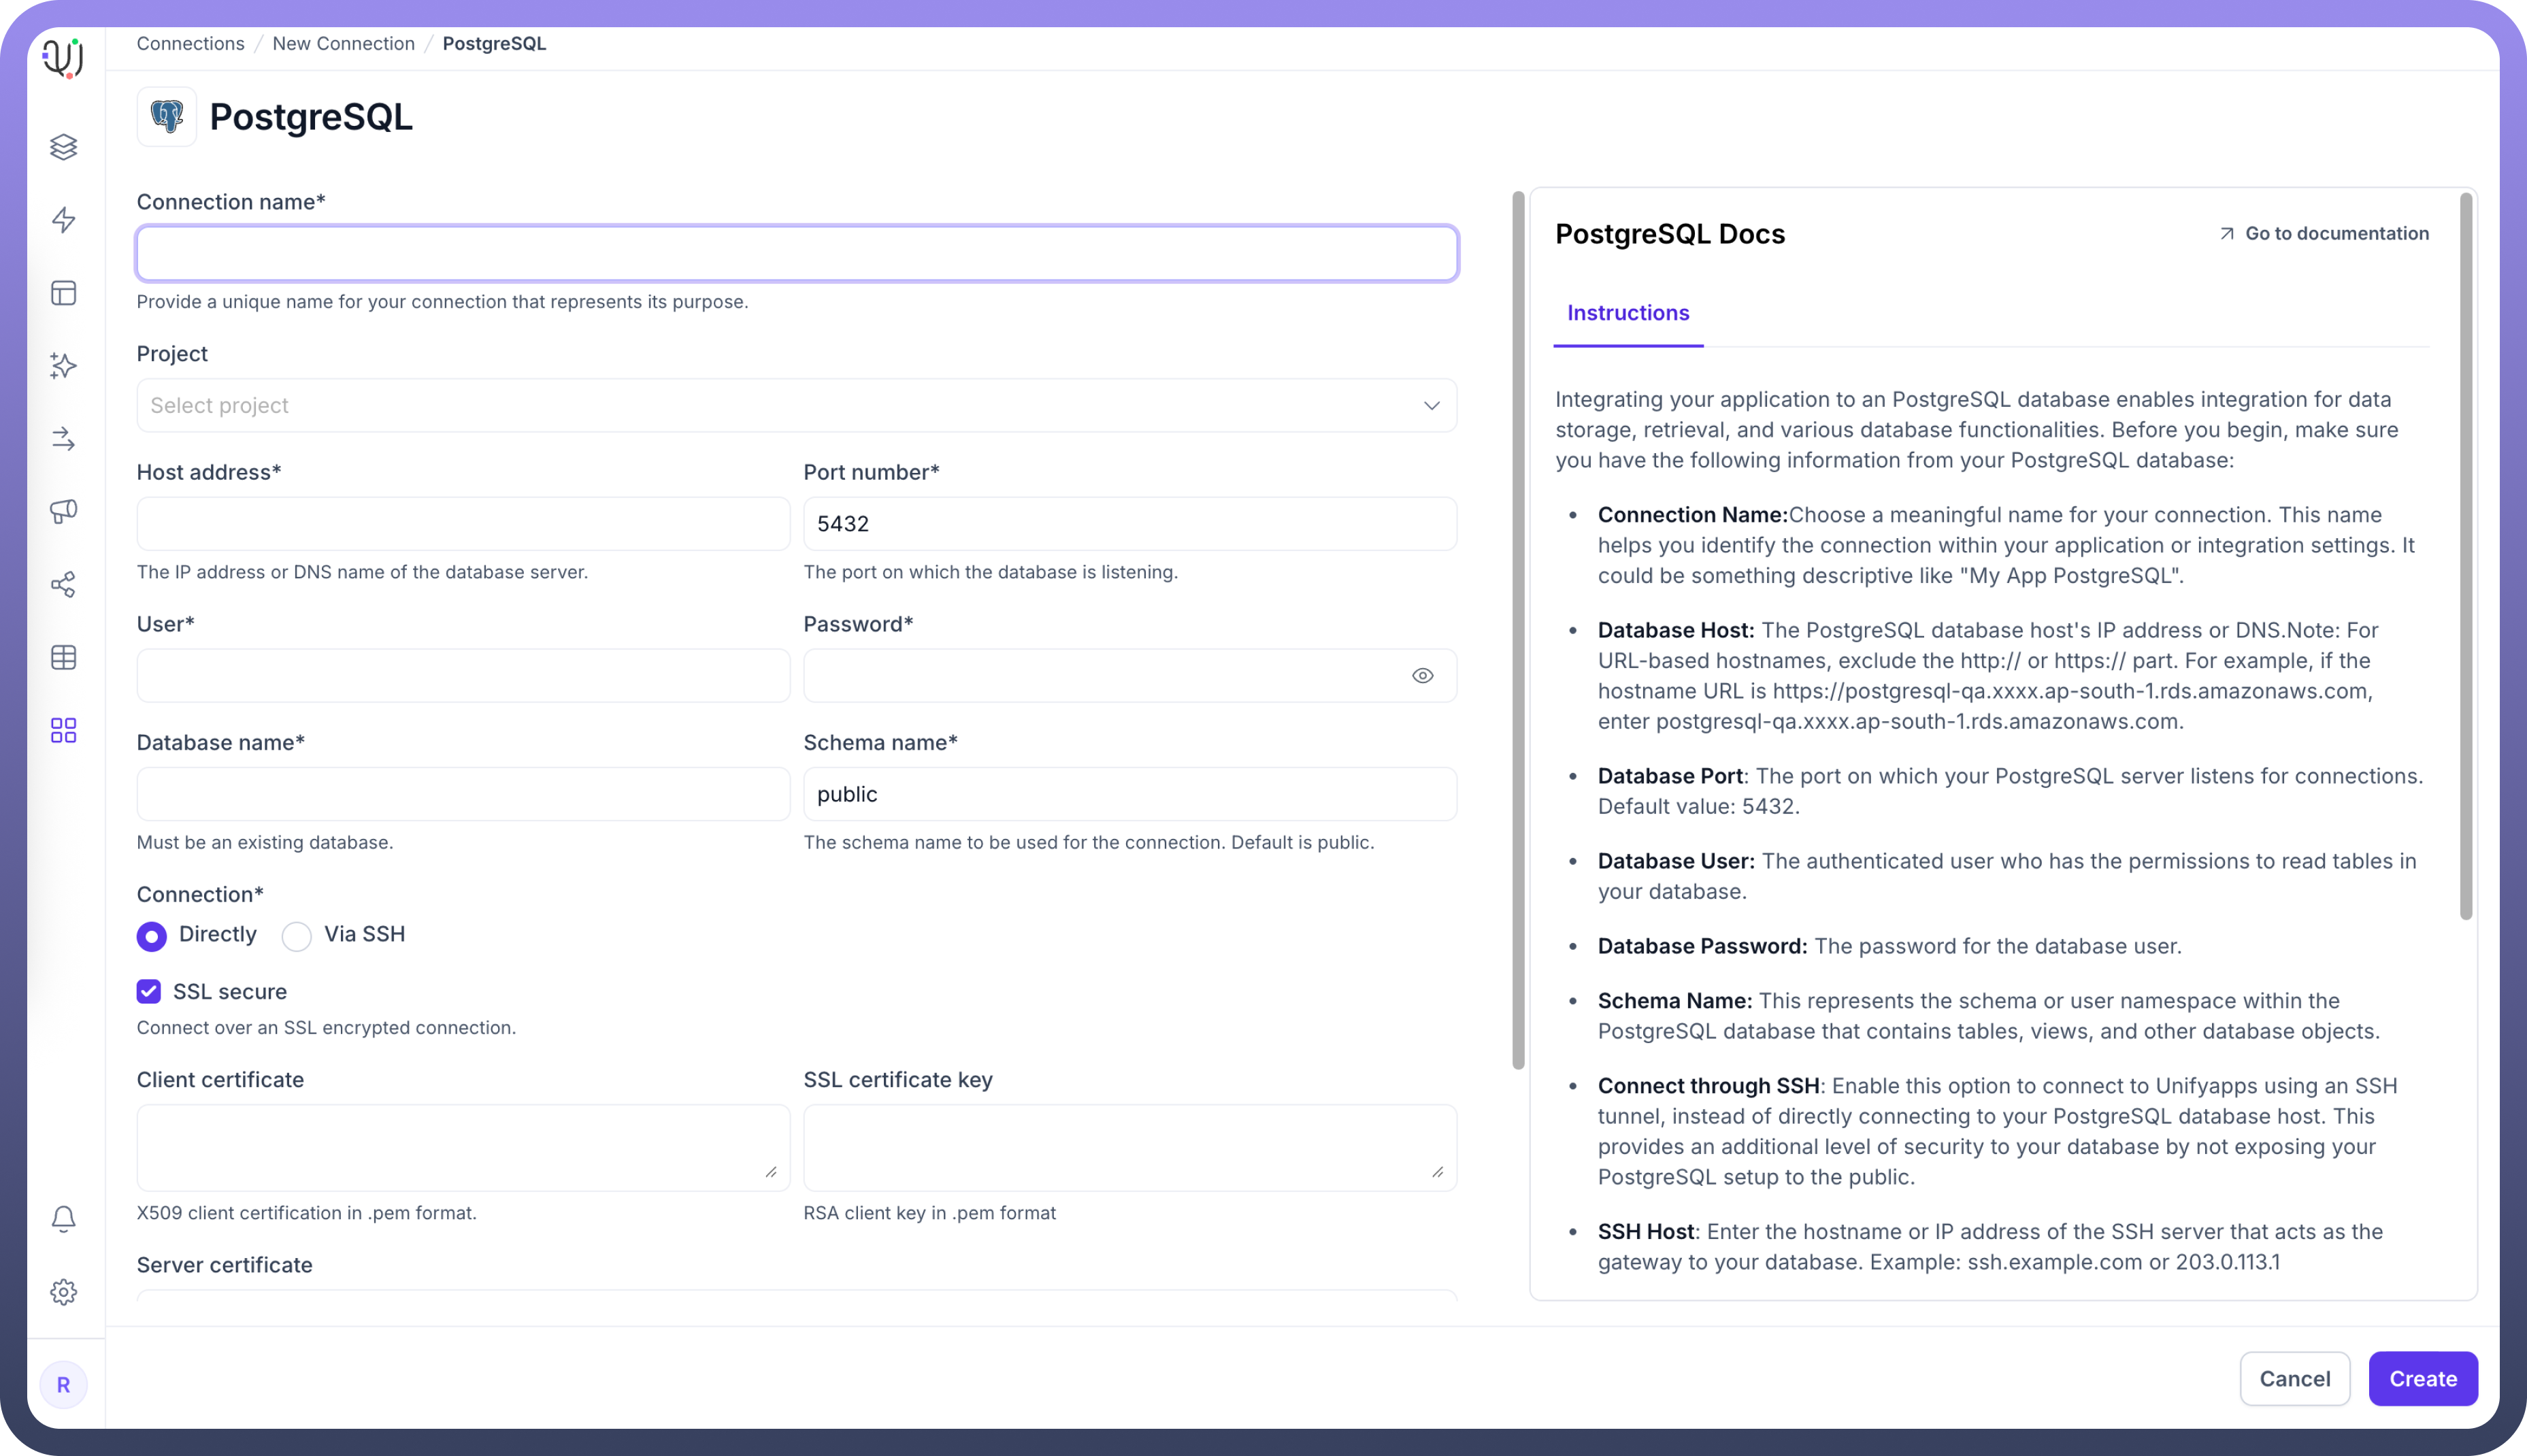
Task: Click the Host address input field
Action: (x=463, y=524)
